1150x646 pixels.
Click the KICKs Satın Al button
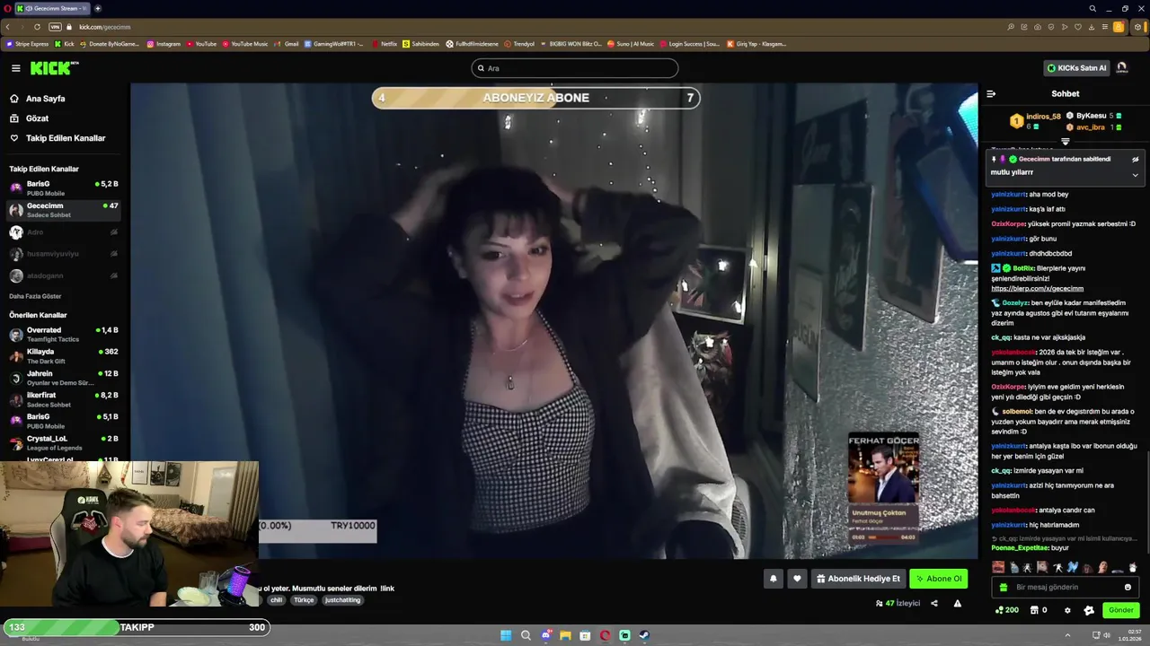pos(1076,68)
